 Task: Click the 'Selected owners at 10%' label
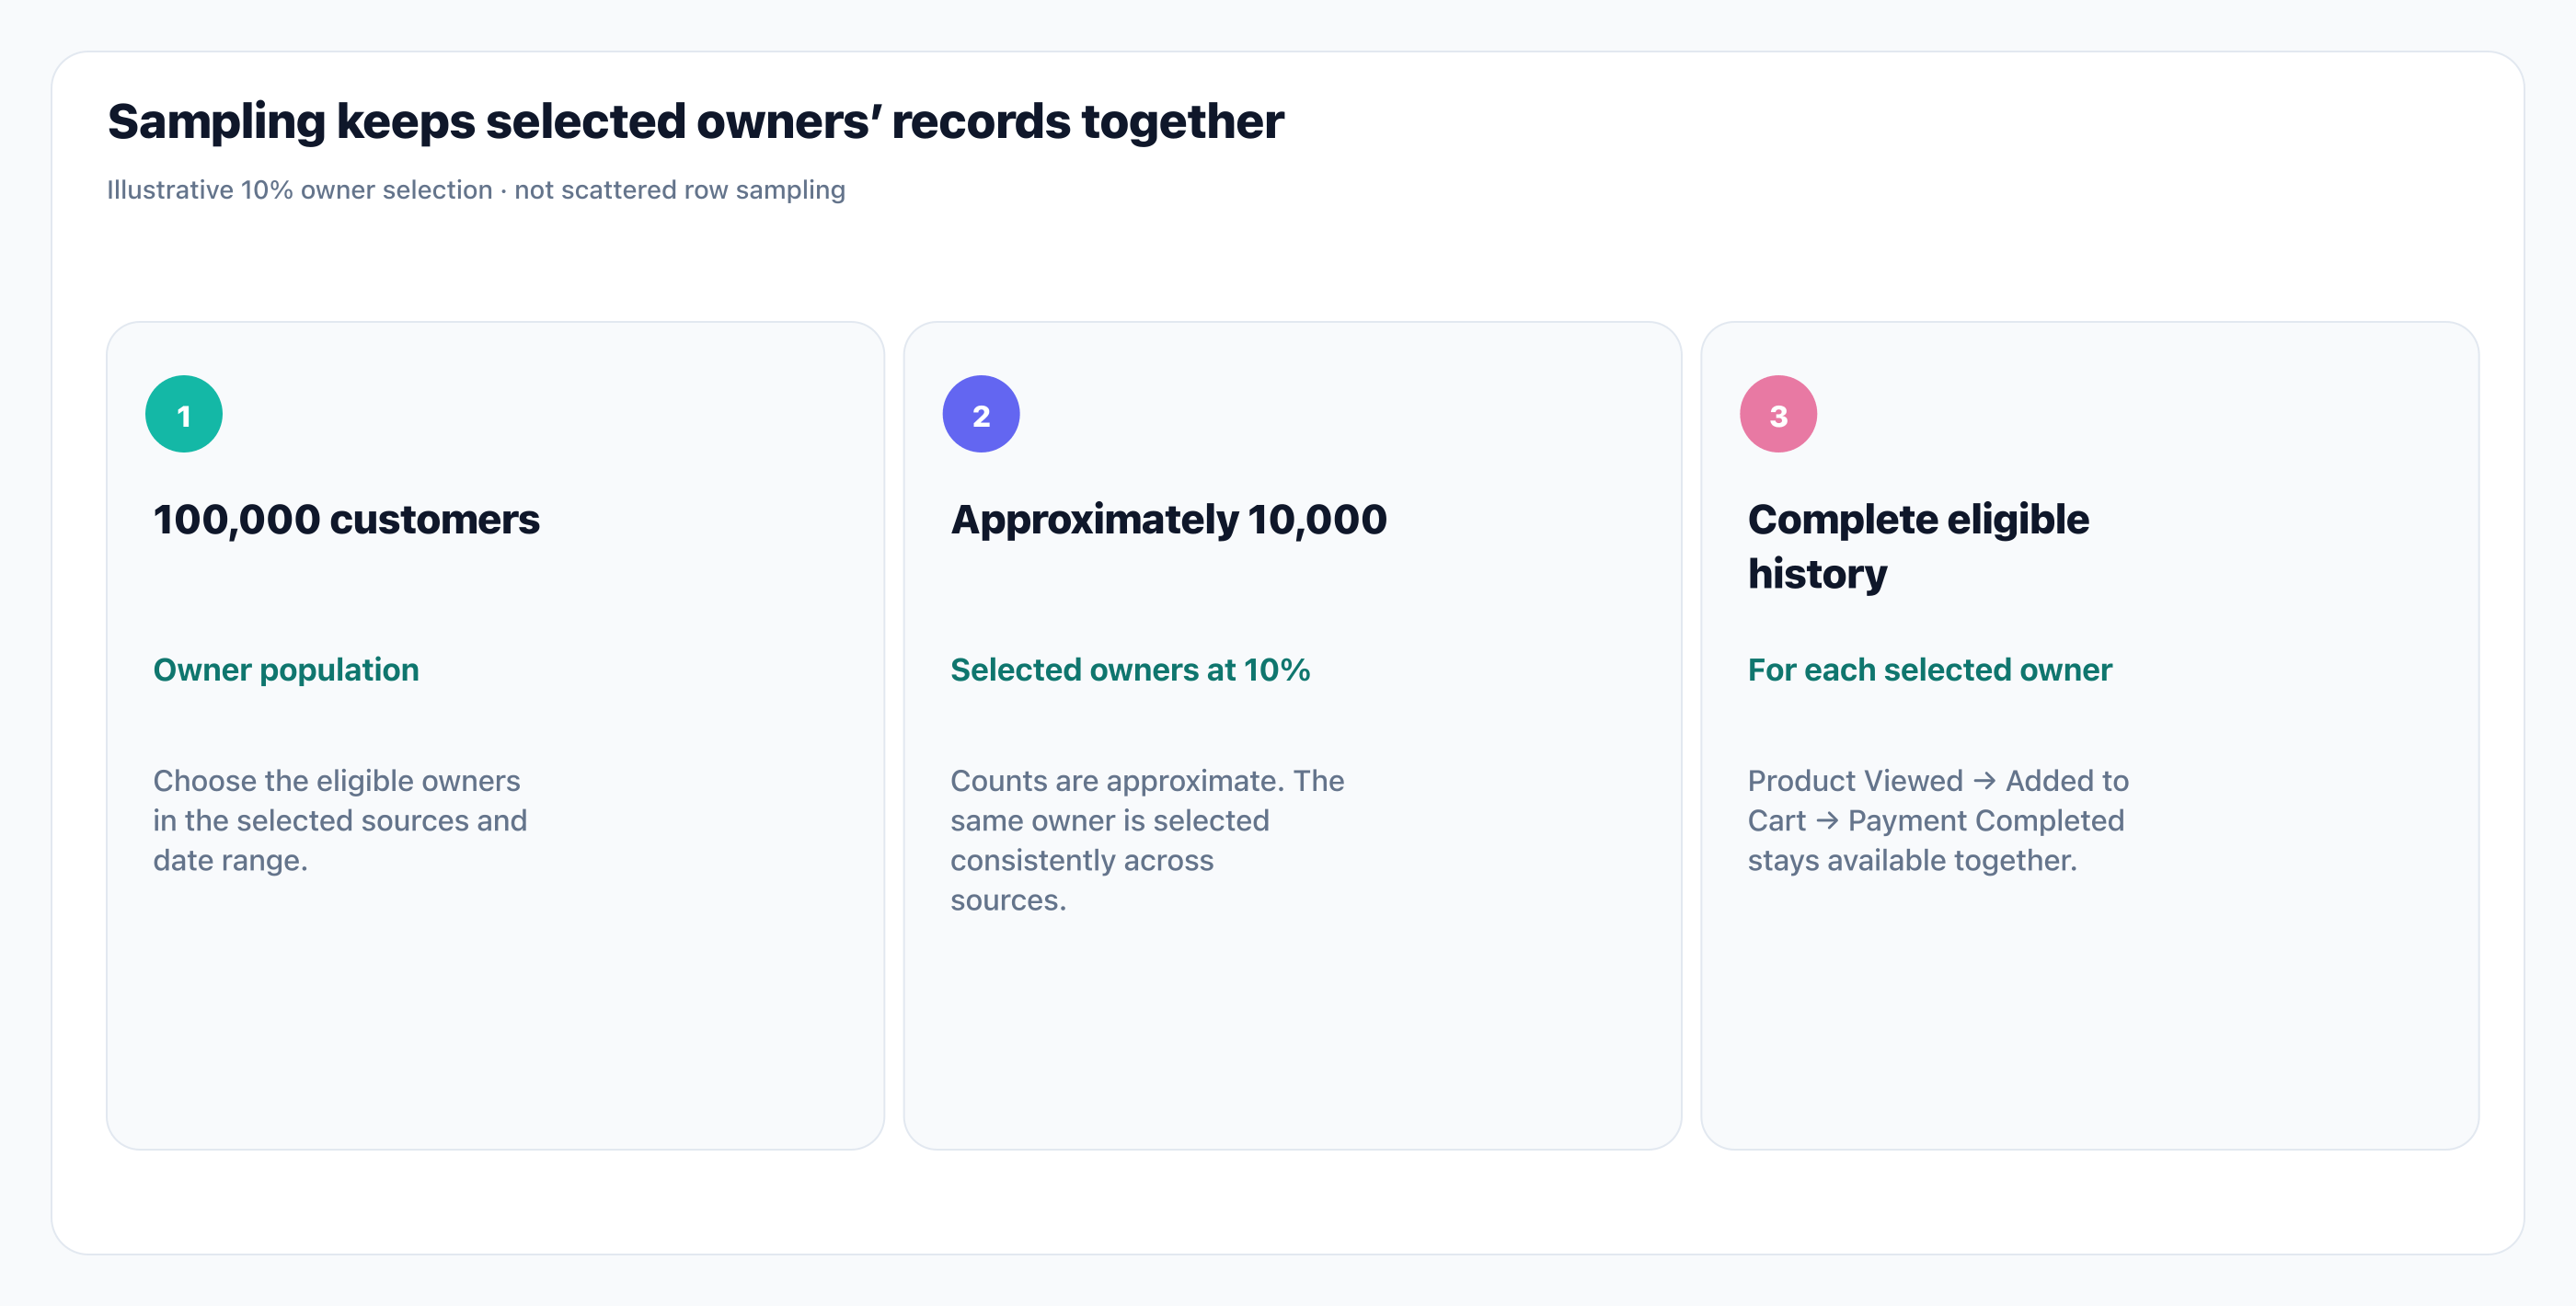1130,670
